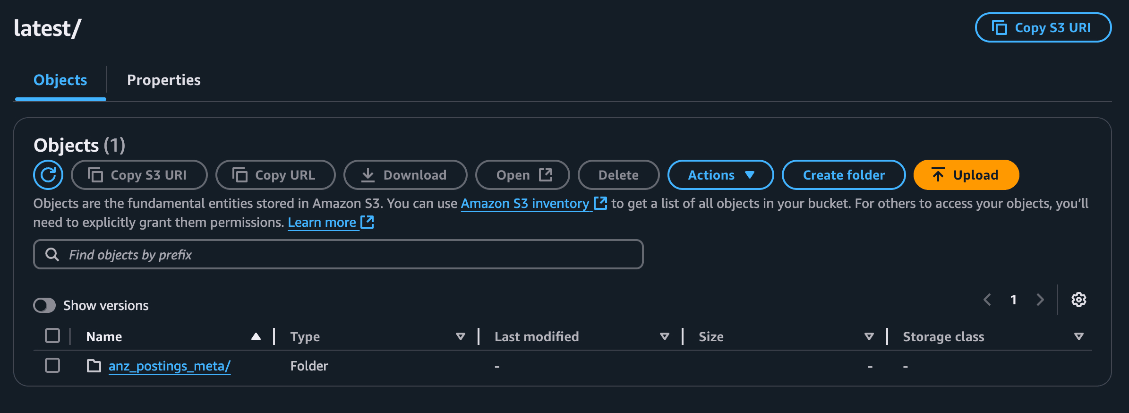
Task: Click the Learn more external link icon
Action: point(367,222)
